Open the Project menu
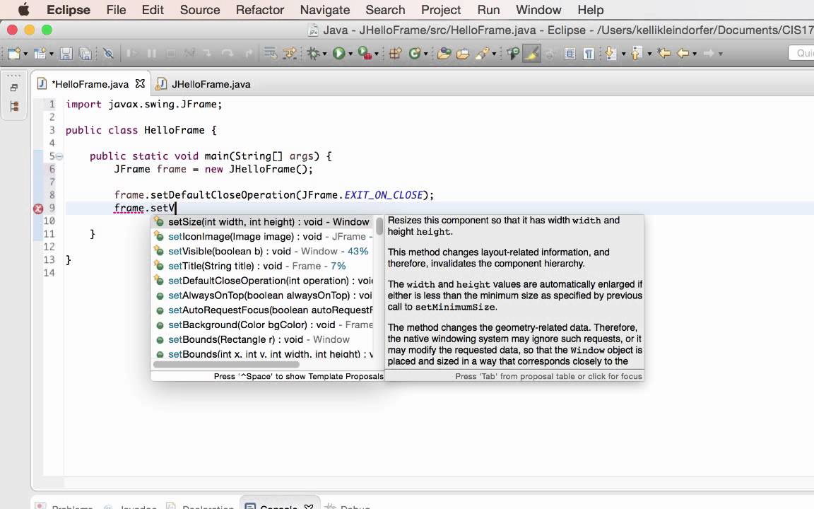Screen dimensions: 814x509 441,10
